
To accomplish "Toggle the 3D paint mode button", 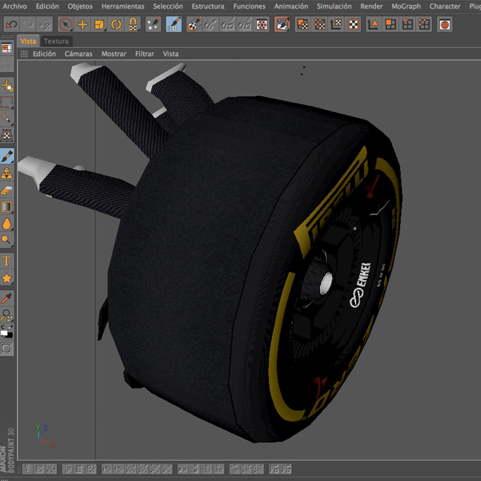I will [x=174, y=24].
